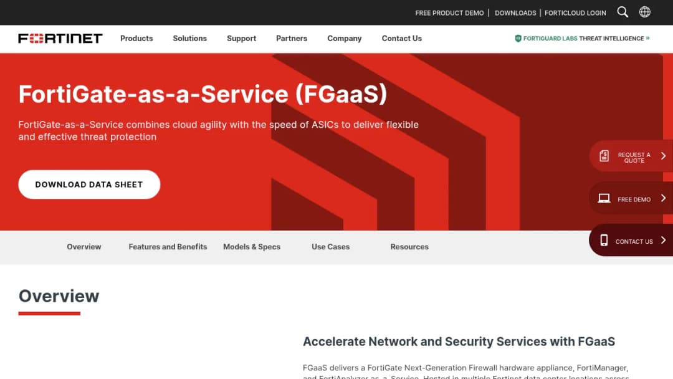Open the Solutions menu
The image size is (673, 379).
(x=189, y=38)
